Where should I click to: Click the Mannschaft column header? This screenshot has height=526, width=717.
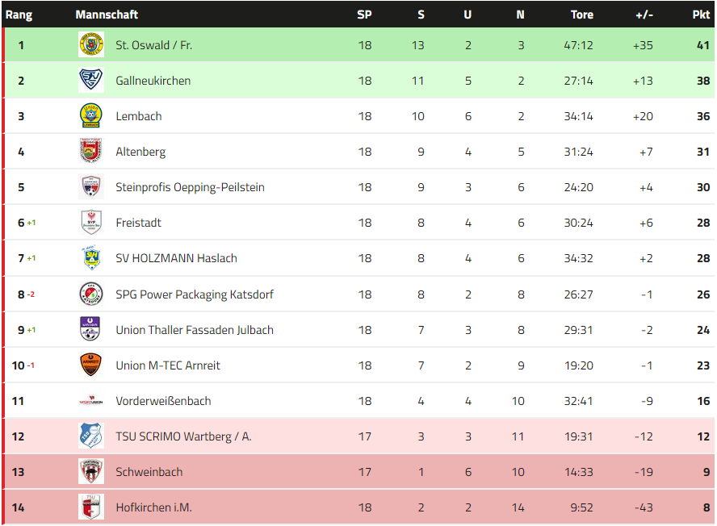point(107,15)
